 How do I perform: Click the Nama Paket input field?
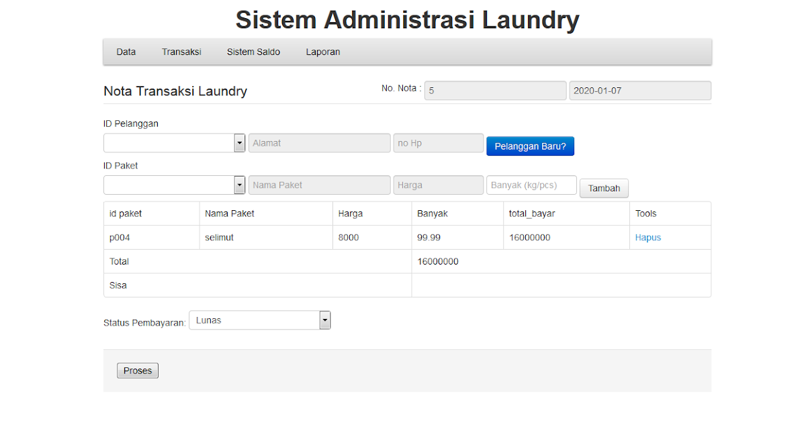[319, 185]
